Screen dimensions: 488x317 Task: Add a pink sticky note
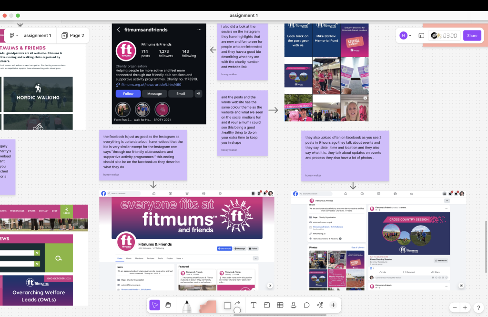208,307
